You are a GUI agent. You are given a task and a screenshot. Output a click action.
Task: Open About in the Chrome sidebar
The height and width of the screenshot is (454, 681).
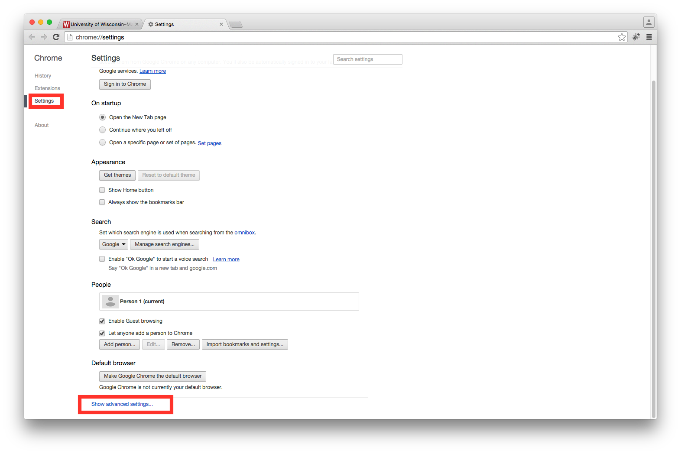pyautogui.click(x=42, y=125)
